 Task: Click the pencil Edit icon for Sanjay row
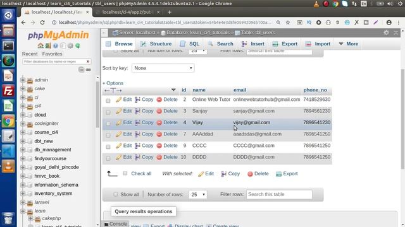tap(118, 112)
